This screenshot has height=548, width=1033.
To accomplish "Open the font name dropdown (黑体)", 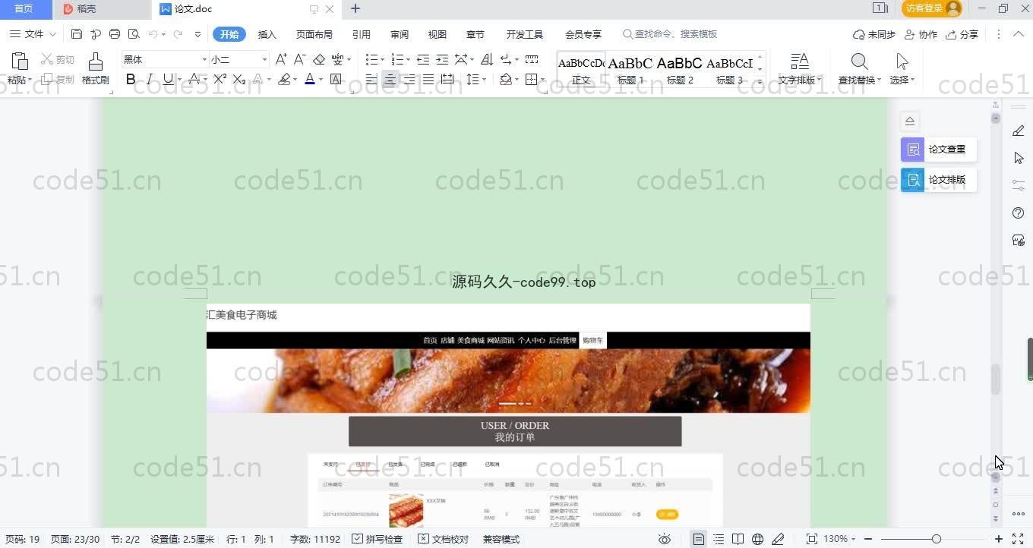I will (204, 59).
